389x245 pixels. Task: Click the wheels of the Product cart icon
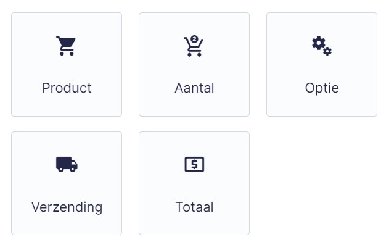tap(67, 53)
